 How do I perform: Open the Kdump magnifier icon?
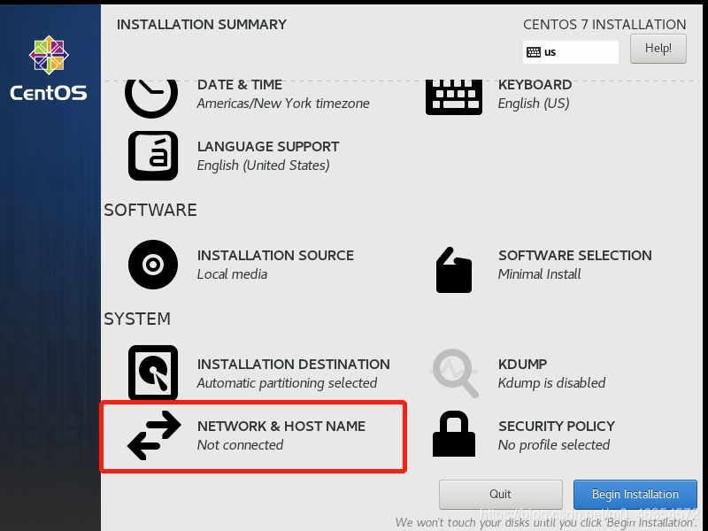(454, 373)
